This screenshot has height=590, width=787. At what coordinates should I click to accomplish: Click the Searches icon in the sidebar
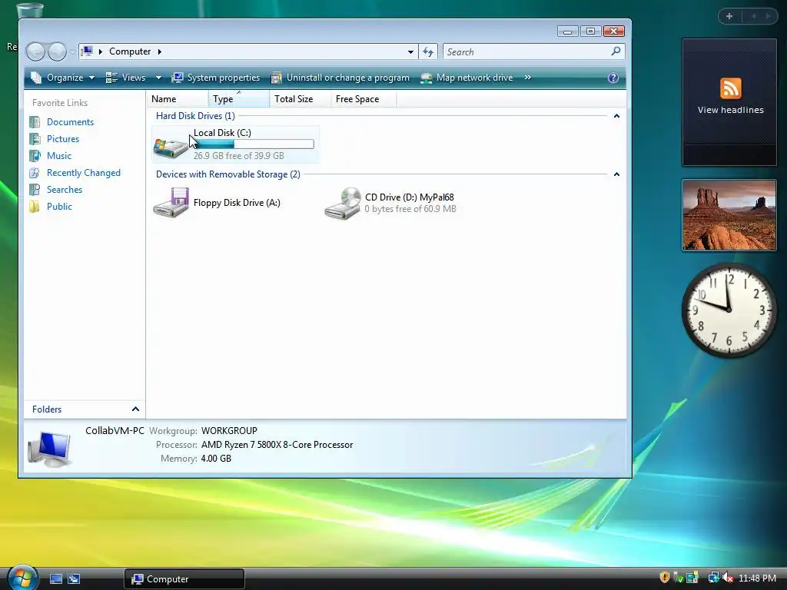(35, 190)
